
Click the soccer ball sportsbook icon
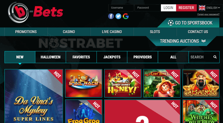(x=171, y=23)
